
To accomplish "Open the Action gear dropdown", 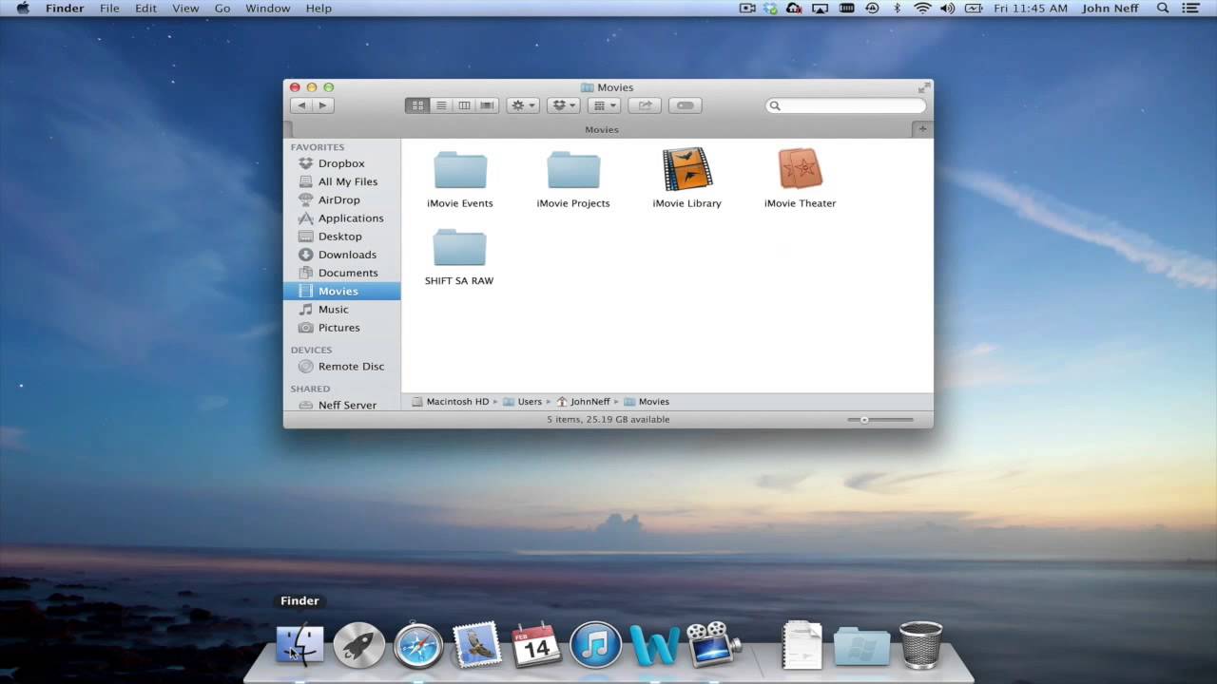I will point(523,105).
